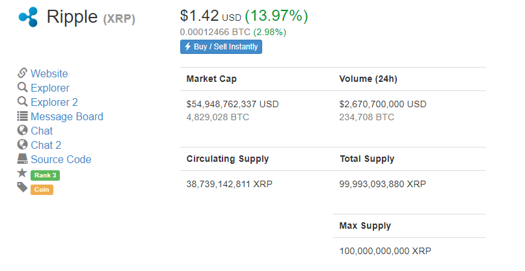Image resolution: width=525 pixels, height=271 pixels.
Task: Click the star icon next to Rank 3
Action: (x=22, y=173)
